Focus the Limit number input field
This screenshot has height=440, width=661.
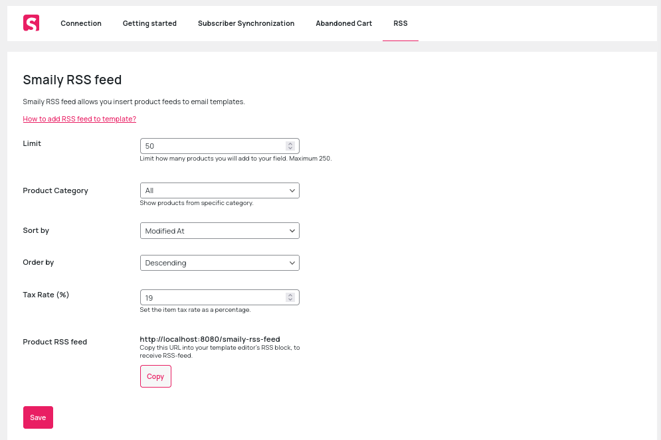click(213, 146)
